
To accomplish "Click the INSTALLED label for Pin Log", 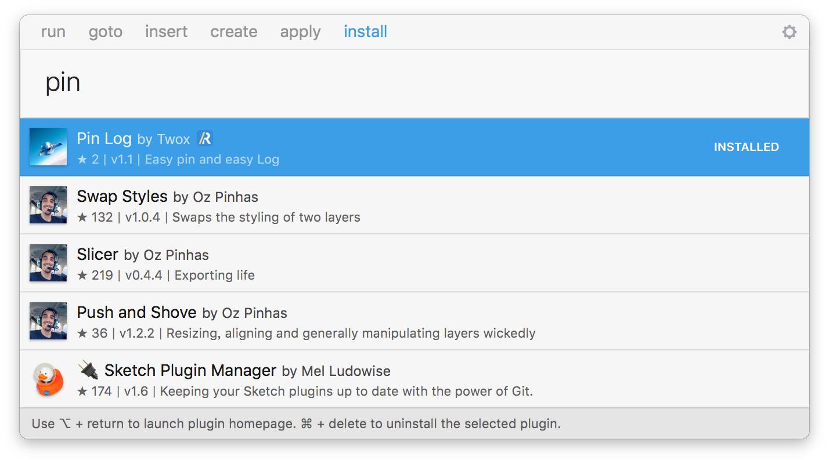I will pos(746,147).
